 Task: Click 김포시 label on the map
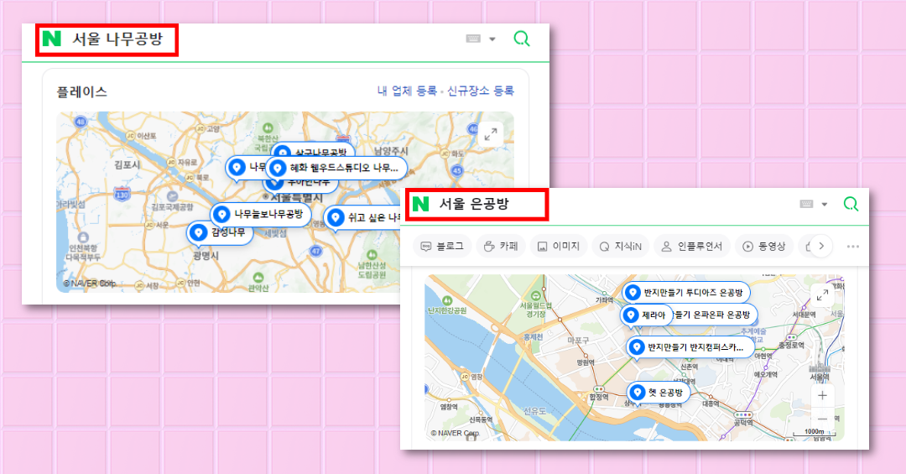pos(128,164)
